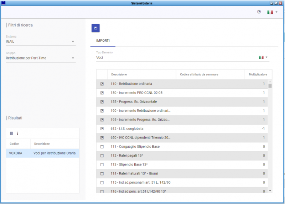Click multiplier value -1 for I.I.S. conglobata
The width and height of the screenshot is (285, 204).
[x=263, y=129]
